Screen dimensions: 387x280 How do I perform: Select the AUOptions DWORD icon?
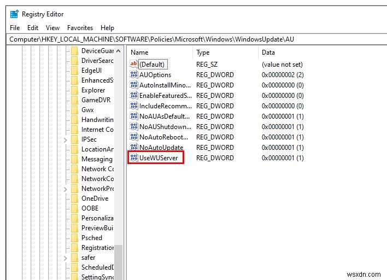tap(134, 74)
